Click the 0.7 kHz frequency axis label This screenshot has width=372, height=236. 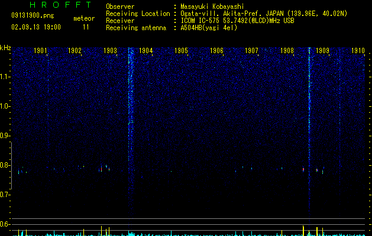pyautogui.click(x=5, y=195)
